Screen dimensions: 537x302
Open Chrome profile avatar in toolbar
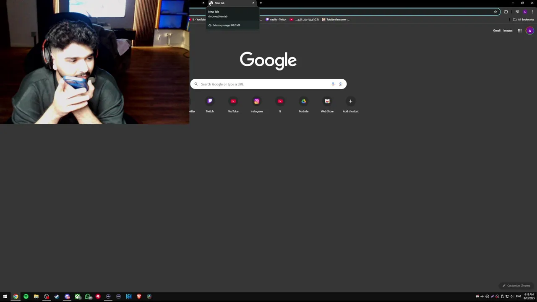click(x=525, y=12)
